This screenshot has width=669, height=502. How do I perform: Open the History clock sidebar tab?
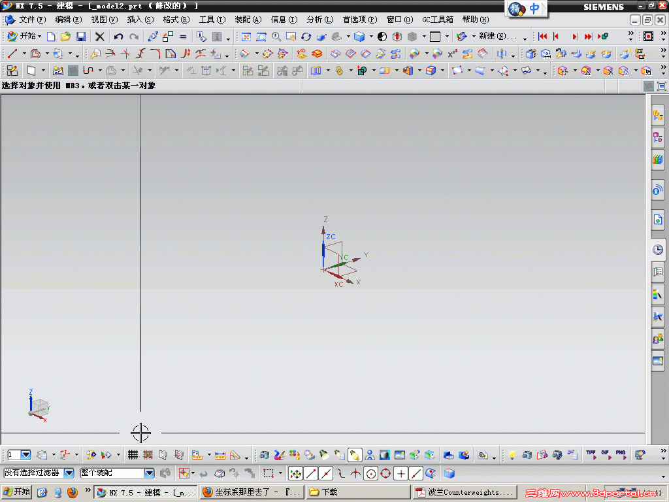pos(658,250)
